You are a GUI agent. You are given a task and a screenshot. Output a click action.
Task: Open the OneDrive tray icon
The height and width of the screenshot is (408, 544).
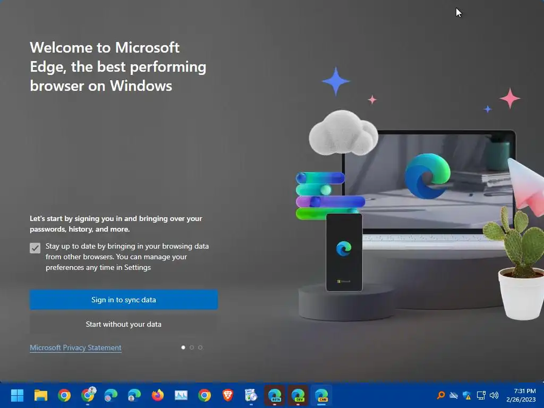coord(454,395)
